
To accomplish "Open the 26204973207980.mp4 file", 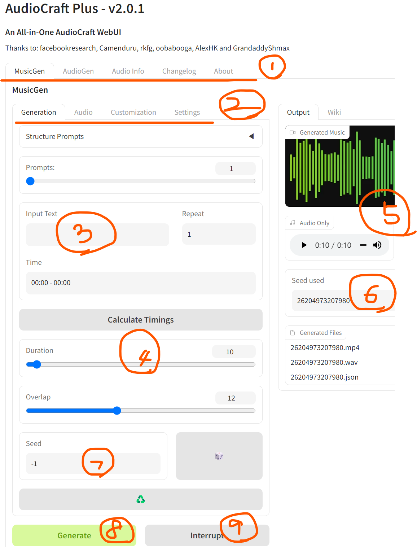I will [325, 347].
